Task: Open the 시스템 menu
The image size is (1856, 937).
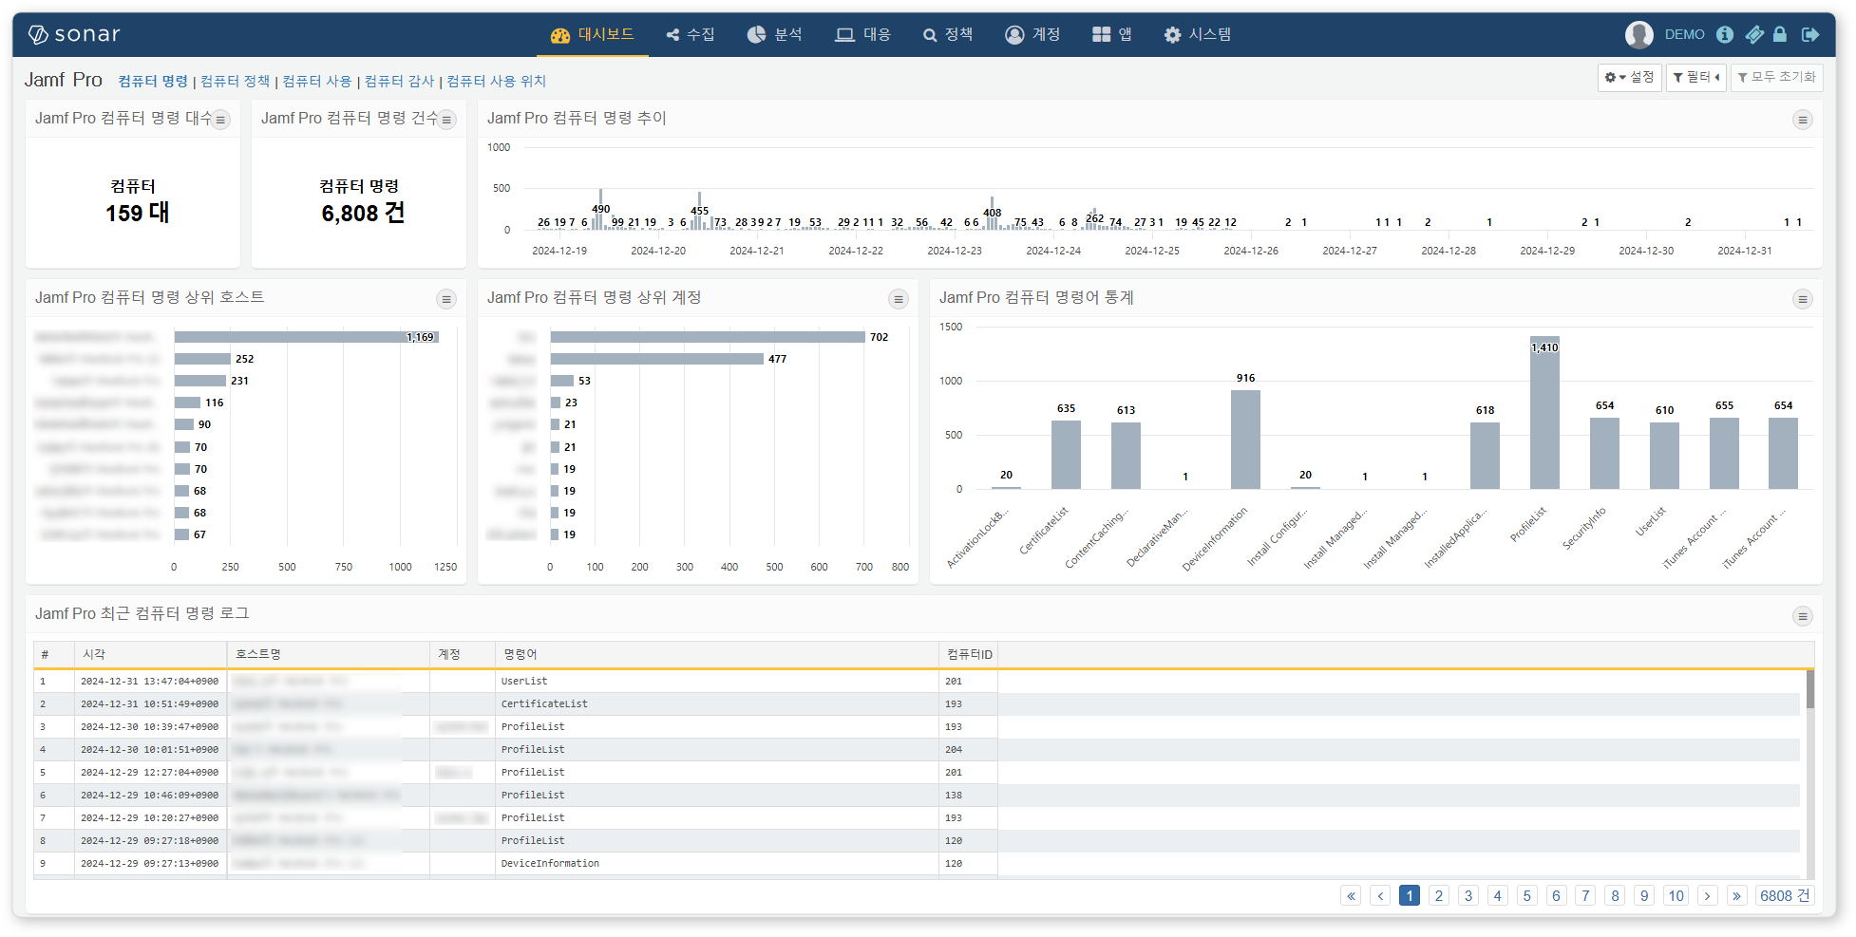Action: 1198,34
